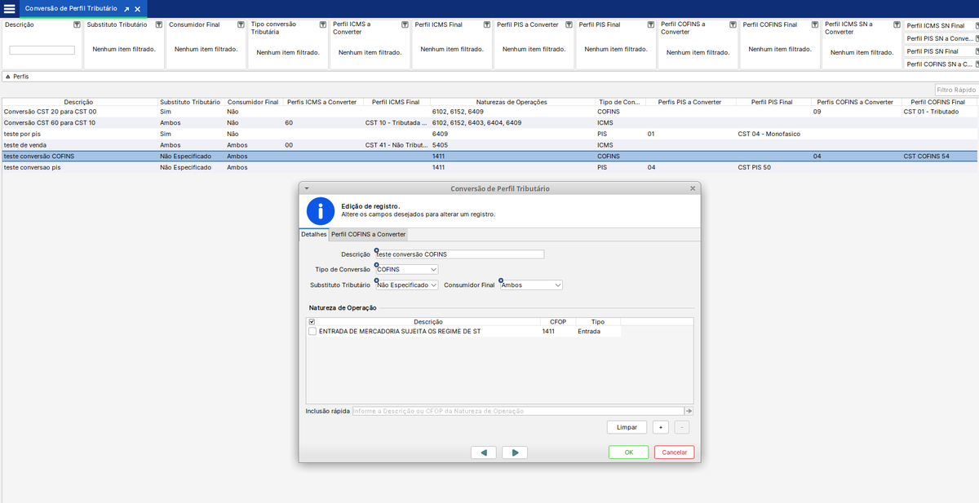Go to previous record with left arrow

(484, 452)
